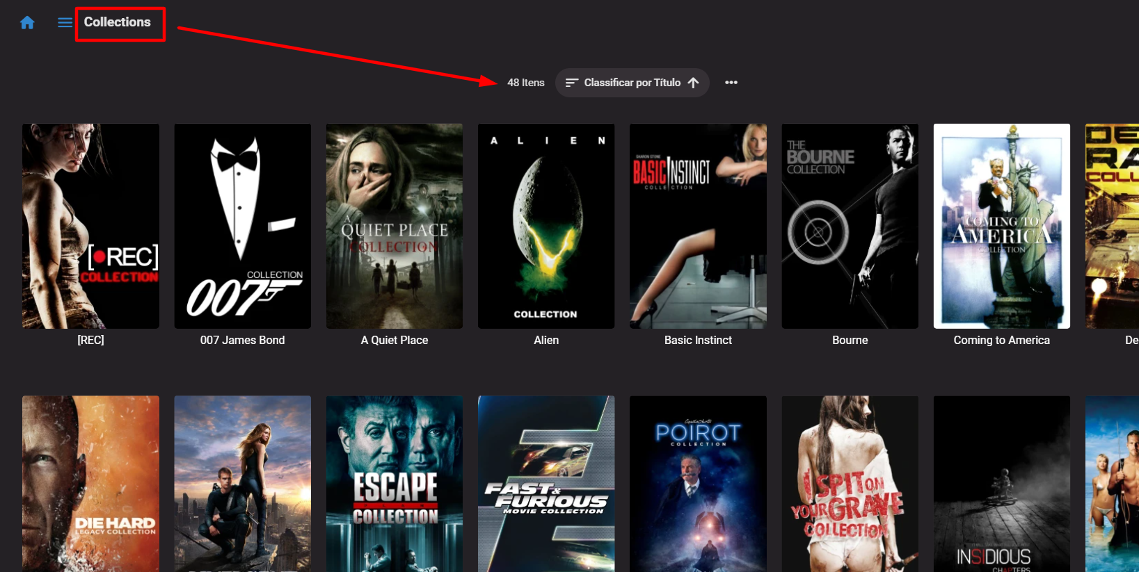This screenshot has height=572, width=1139.
Task: Open the poster of a couple above a city
Action: tap(243, 484)
